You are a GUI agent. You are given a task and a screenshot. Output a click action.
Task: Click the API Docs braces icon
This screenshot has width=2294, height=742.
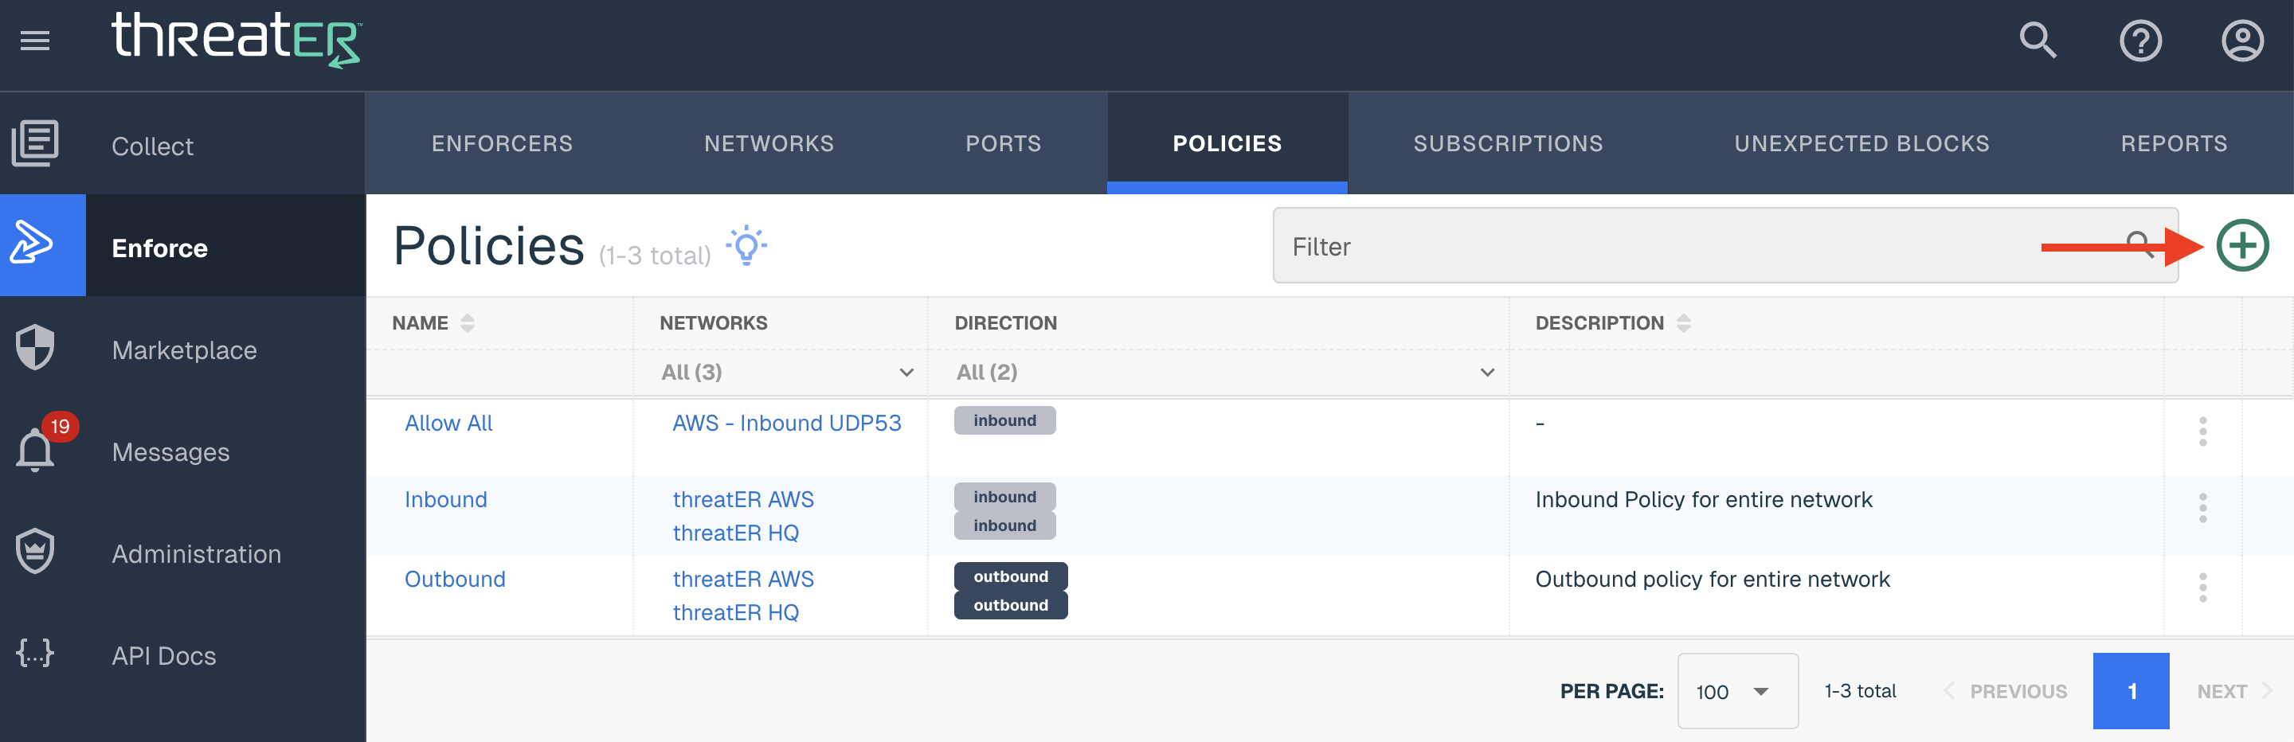point(35,654)
